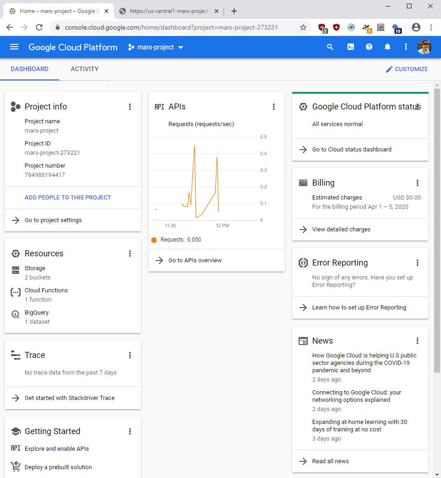This screenshot has width=441, height=478.
Task: Click the search icon in the header
Action: click(x=330, y=47)
